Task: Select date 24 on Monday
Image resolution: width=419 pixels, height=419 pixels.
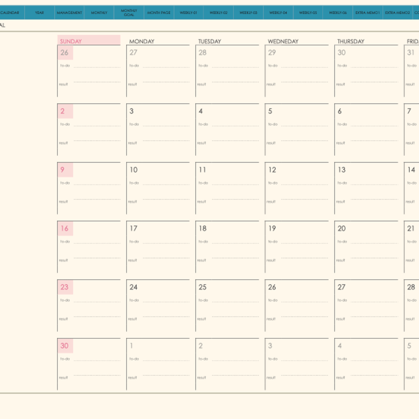Action: (133, 287)
